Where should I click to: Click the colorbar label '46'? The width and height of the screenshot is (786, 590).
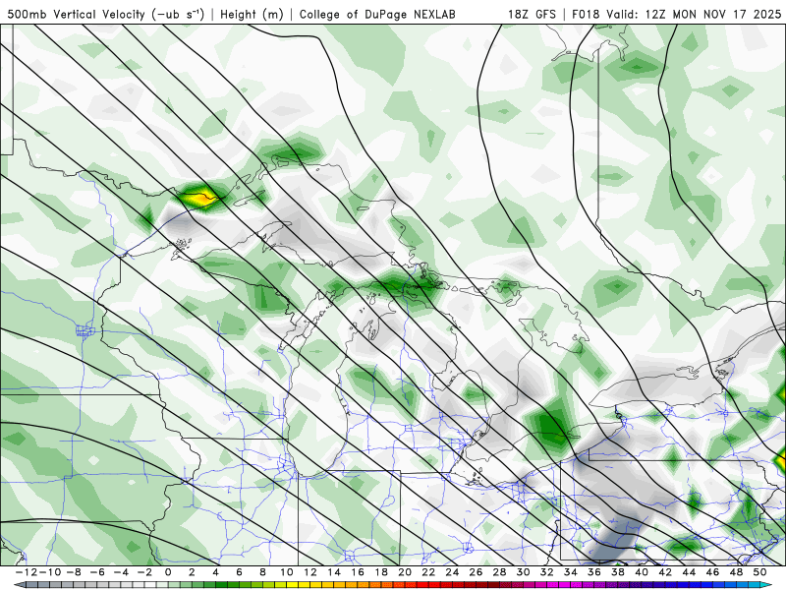pyautogui.click(x=713, y=572)
